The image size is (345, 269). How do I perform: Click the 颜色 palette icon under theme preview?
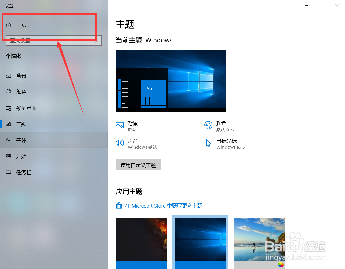[208, 125]
